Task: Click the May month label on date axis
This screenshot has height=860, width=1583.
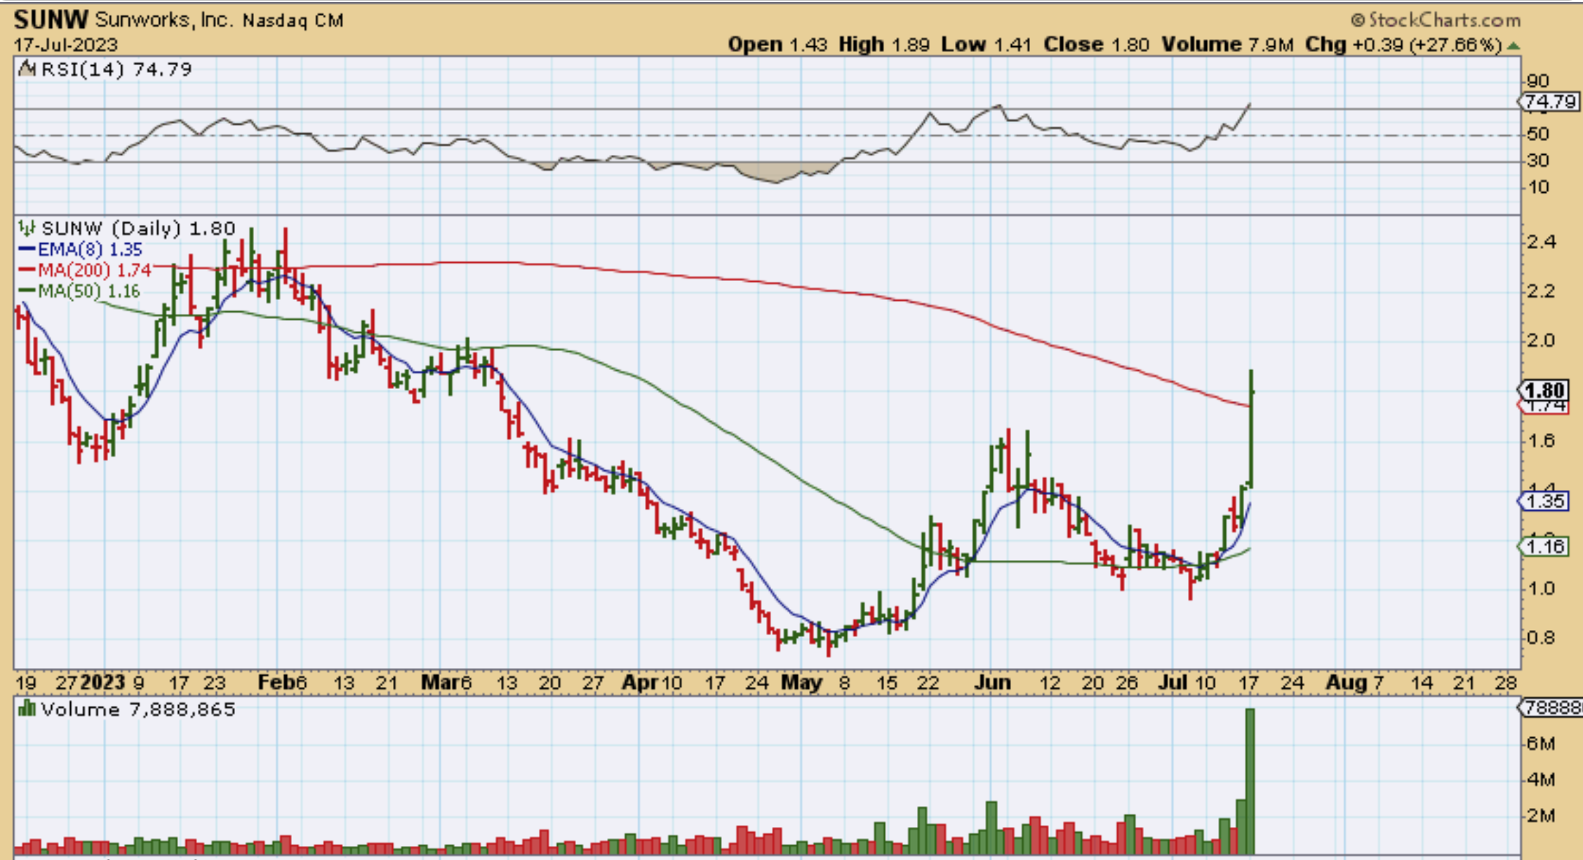Action: click(x=801, y=682)
